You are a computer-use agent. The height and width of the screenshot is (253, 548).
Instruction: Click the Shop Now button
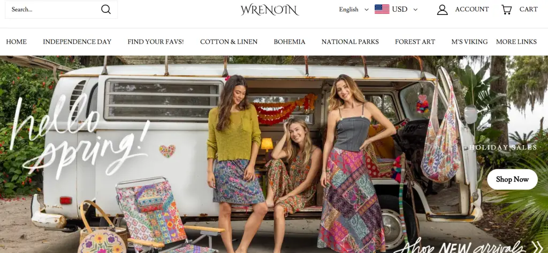[512, 179]
